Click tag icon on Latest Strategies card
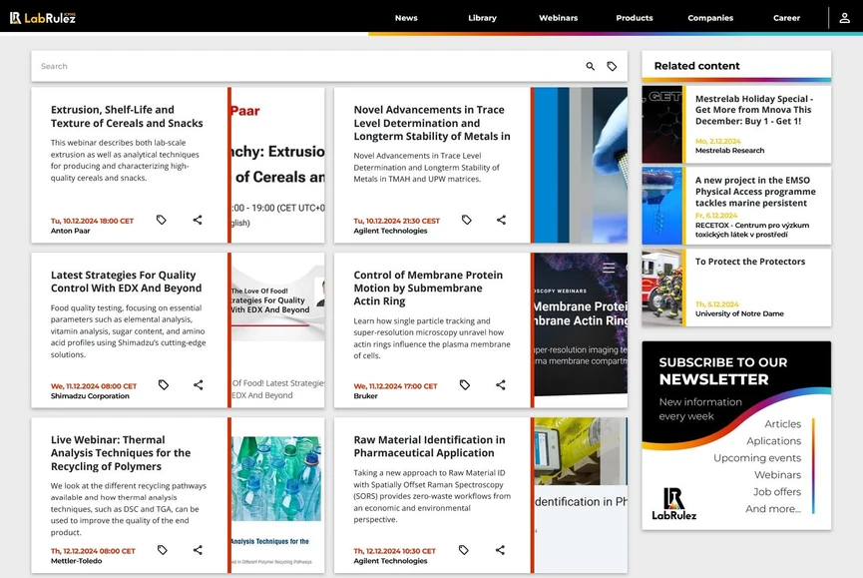 point(164,384)
